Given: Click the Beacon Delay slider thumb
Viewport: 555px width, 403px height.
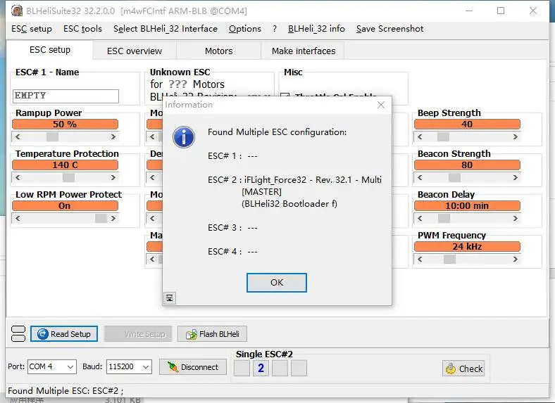Looking at the screenshot, I should coord(444,219).
